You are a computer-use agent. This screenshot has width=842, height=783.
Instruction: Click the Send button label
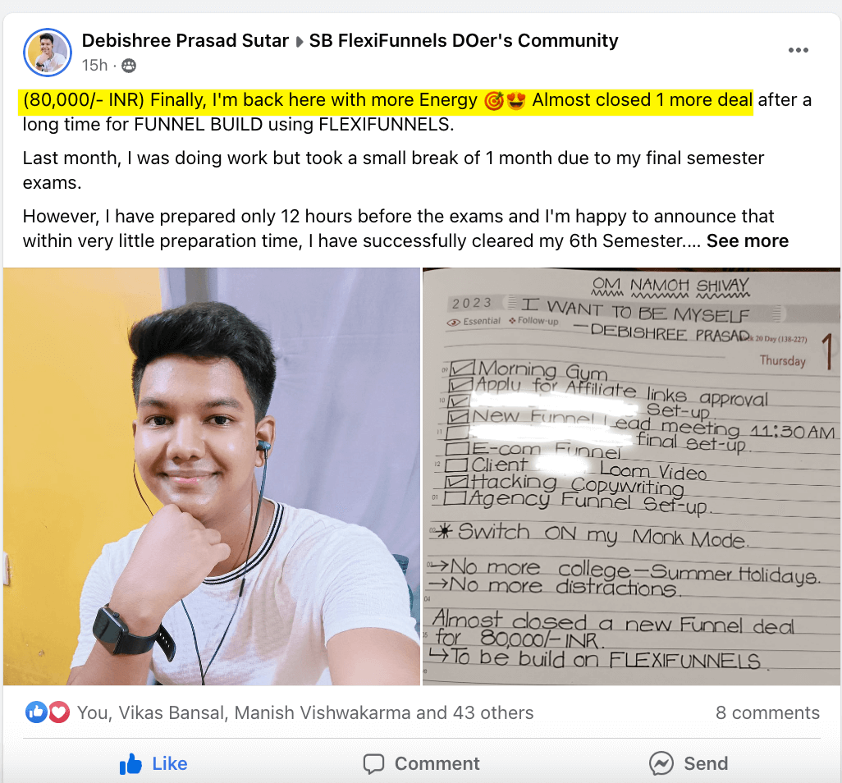pos(706,763)
